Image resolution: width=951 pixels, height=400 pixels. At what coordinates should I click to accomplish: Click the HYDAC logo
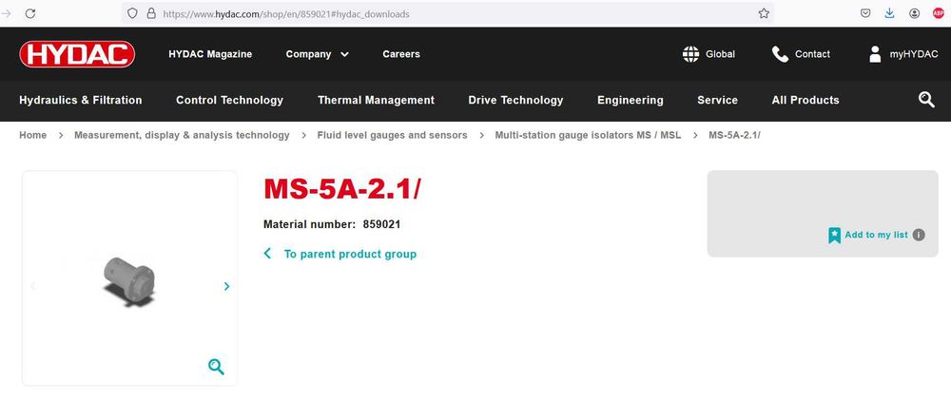[77, 54]
